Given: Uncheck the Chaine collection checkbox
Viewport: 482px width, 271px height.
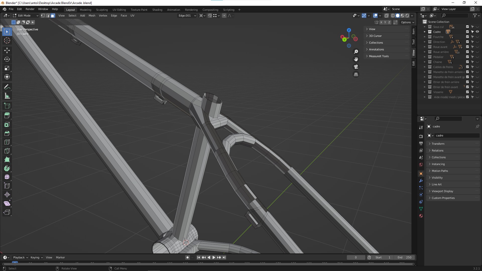Looking at the screenshot, I should coord(467,62).
